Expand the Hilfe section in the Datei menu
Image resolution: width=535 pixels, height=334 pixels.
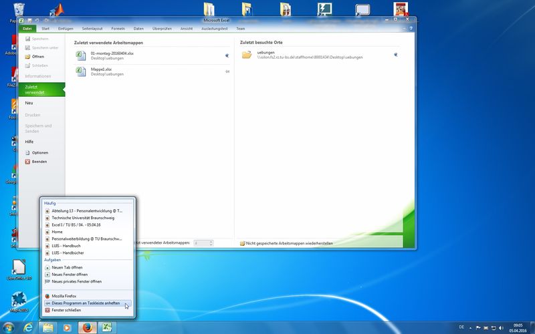tap(29, 142)
